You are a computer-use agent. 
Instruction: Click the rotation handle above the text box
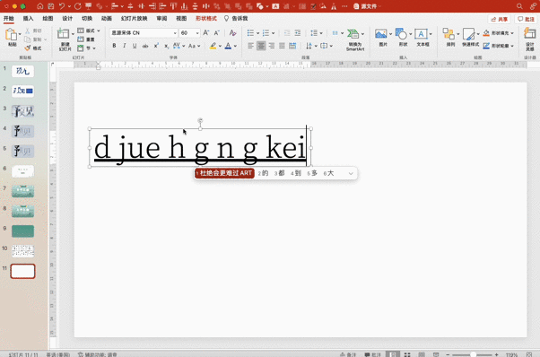(x=200, y=120)
